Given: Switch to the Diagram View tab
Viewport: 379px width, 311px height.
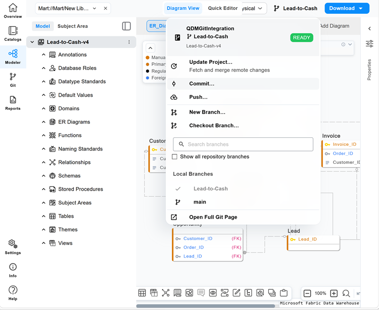Looking at the screenshot, I should [183, 8].
